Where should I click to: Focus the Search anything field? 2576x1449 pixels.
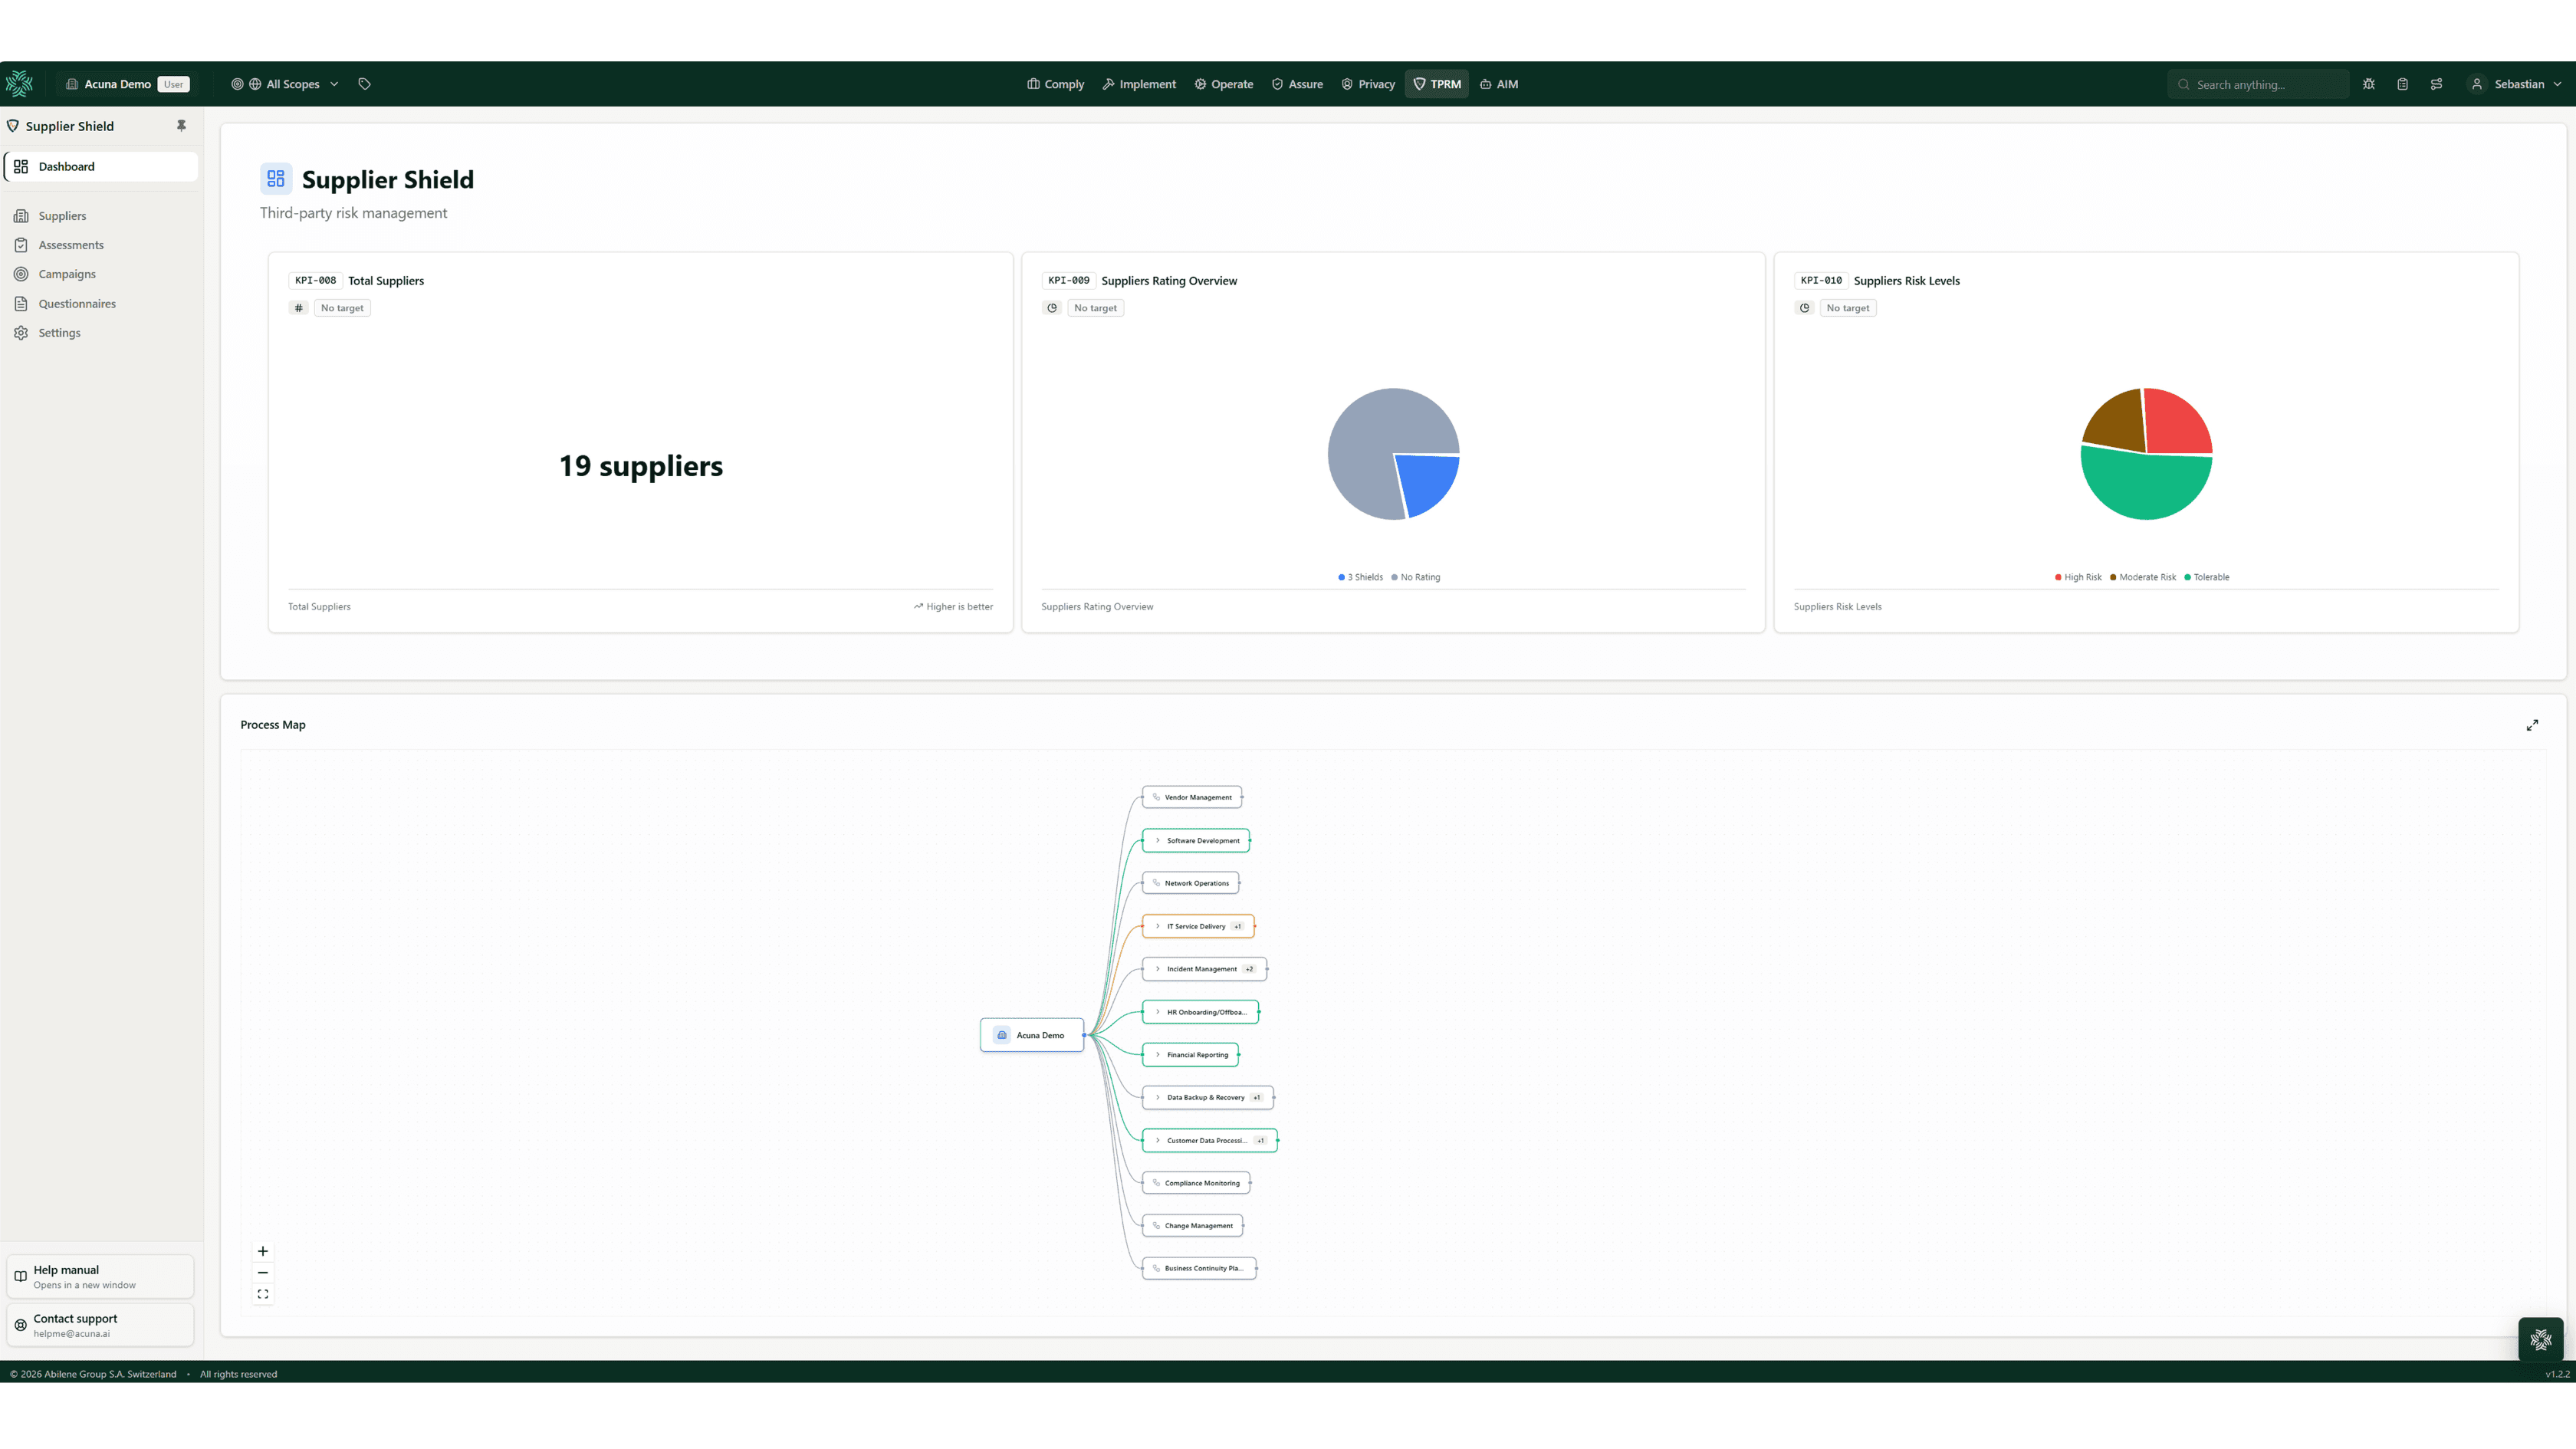(x=2258, y=84)
